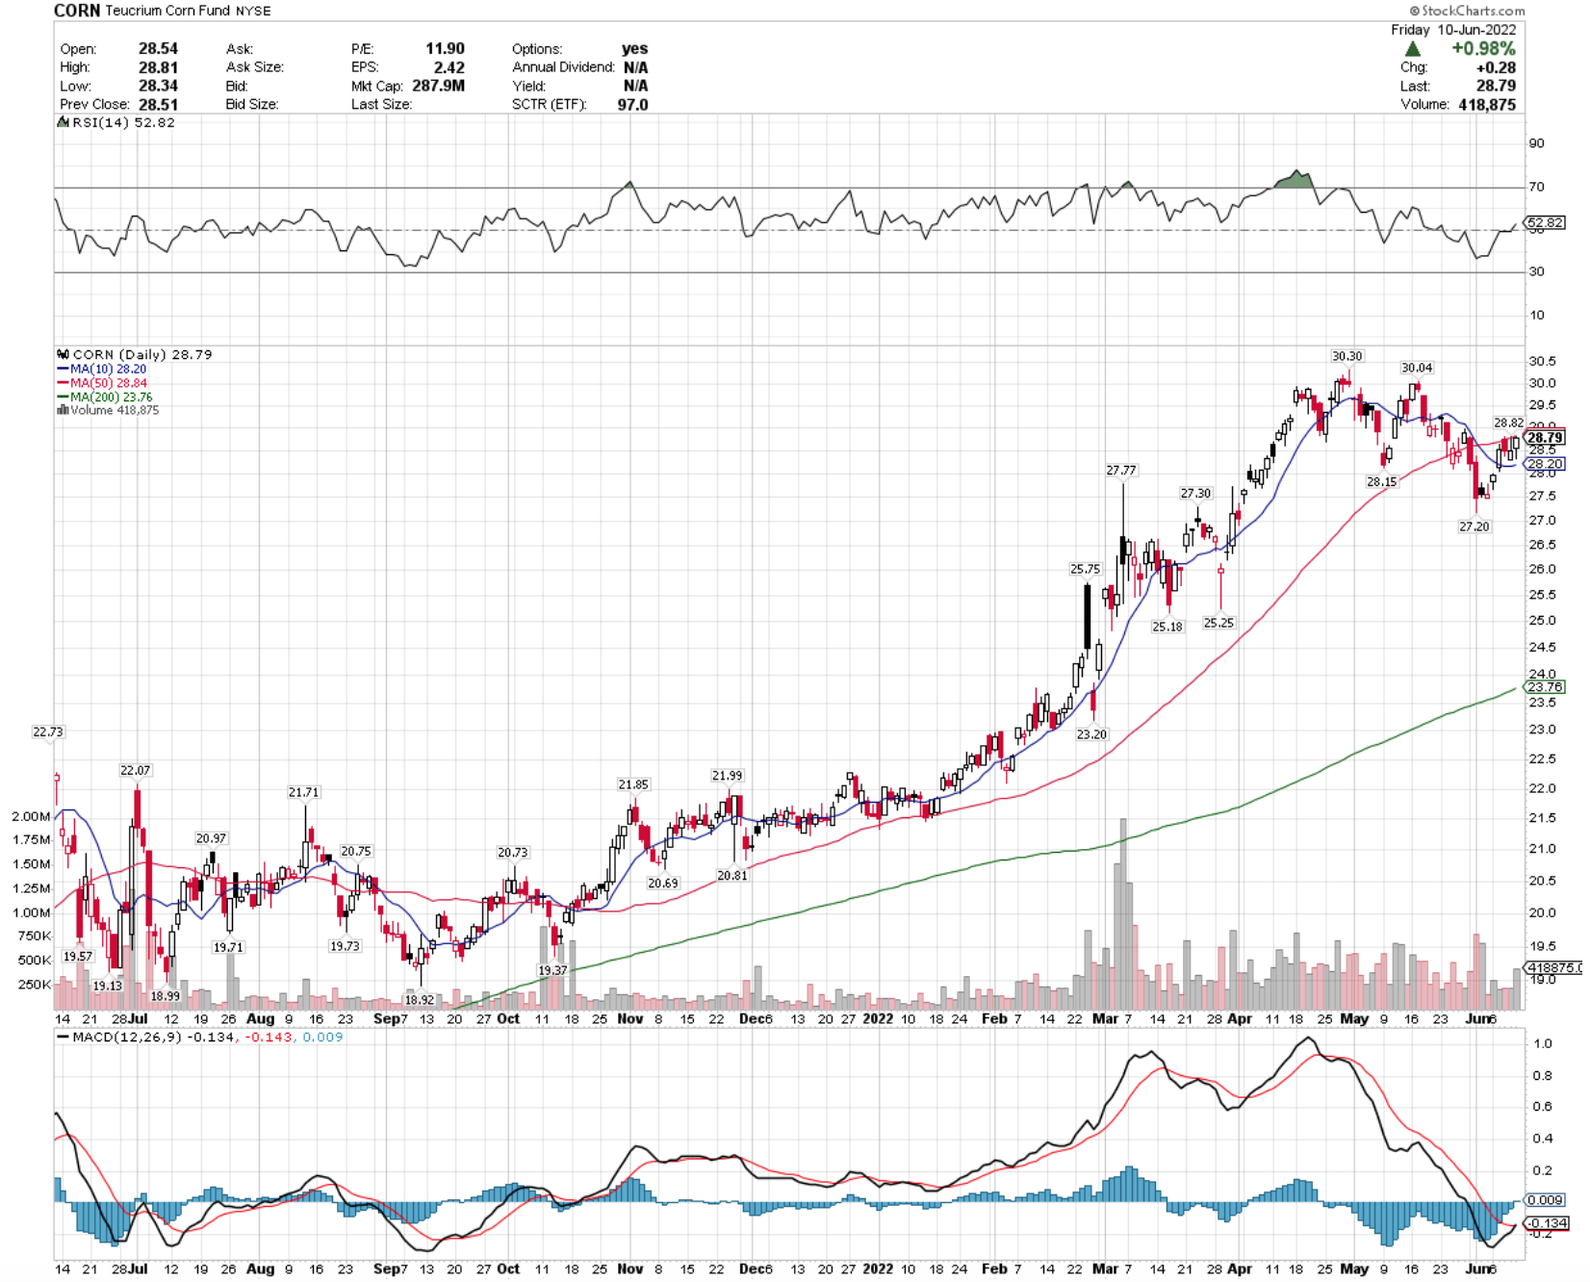Click the Open value 28.54
Screen dimensions: 1590x1282
[158, 48]
